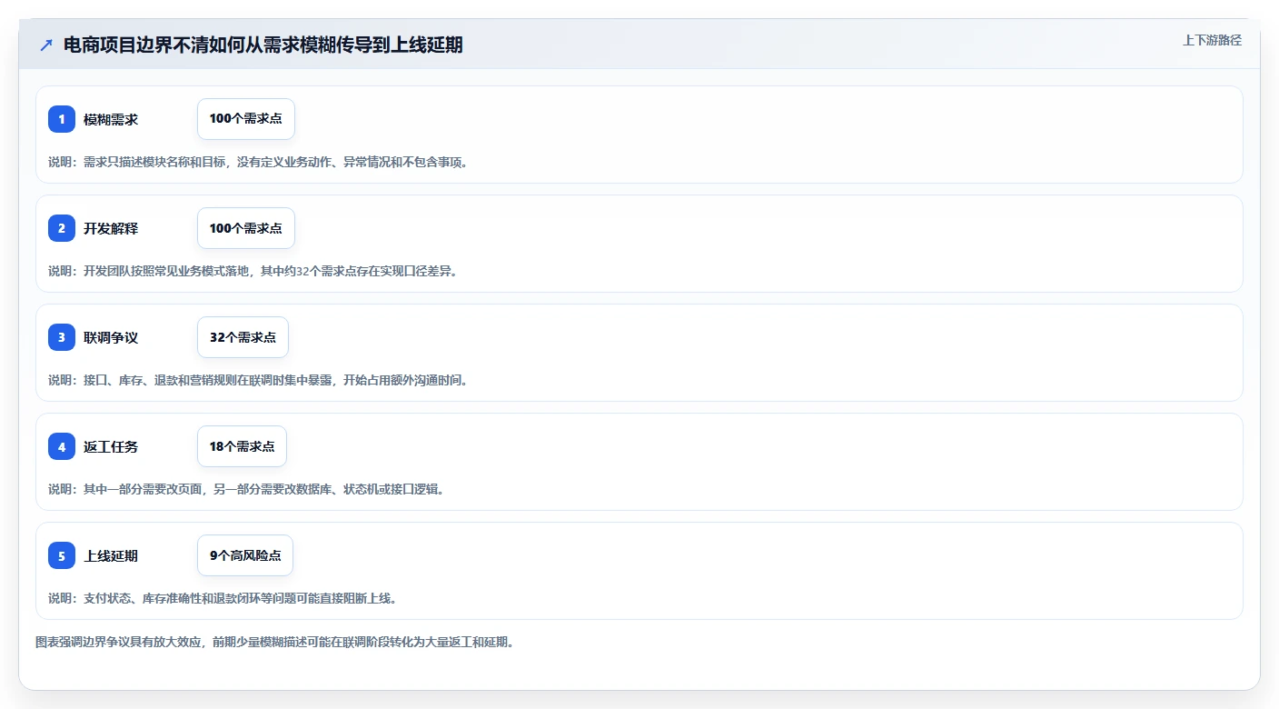The height and width of the screenshot is (709, 1279).
Task: Click the footer note starting 图表强调边界争议
Action: [275, 642]
